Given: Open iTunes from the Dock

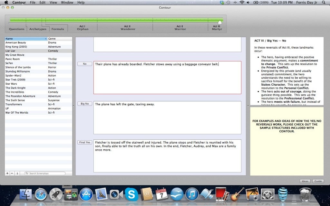Looking at the screenshot, I should coord(192,194).
